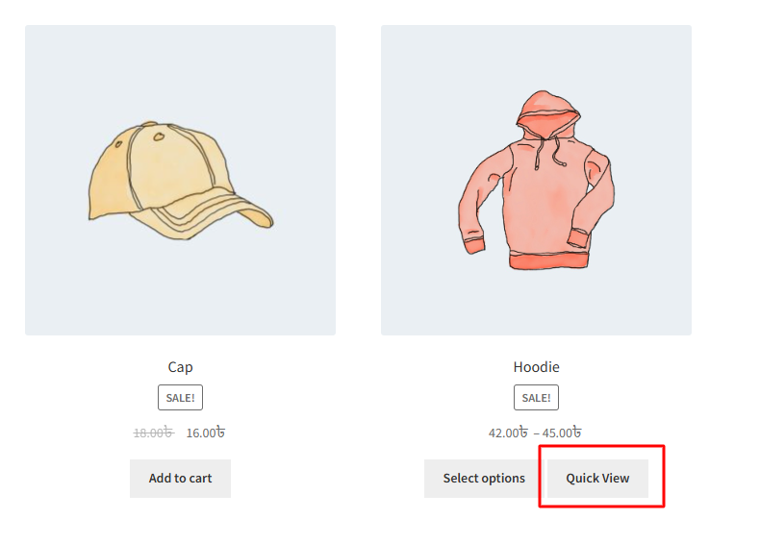Image resolution: width=760 pixels, height=544 pixels.
Task: Click the crossed-out 18.00 Cap price
Action: pos(154,433)
